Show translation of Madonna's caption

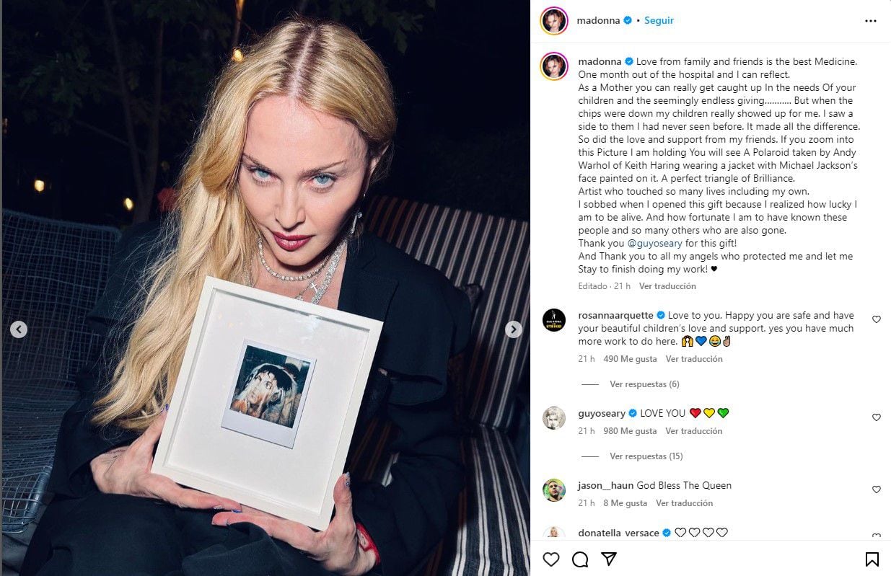coord(667,286)
